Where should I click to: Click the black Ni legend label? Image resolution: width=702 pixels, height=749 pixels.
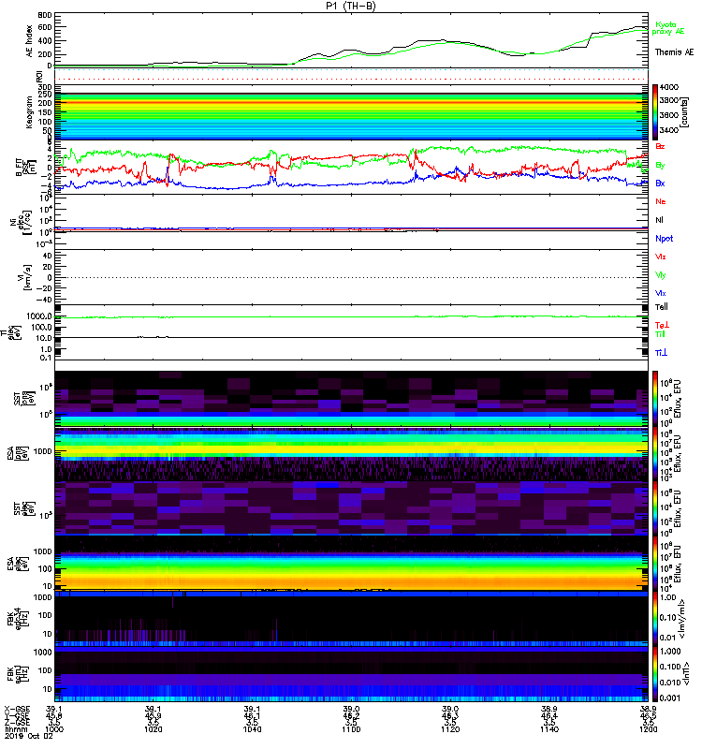click(x=659, y=220)
